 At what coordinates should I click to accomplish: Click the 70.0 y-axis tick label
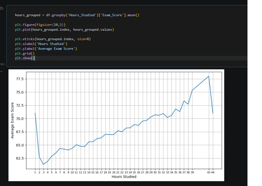click(x=20, y=119)
